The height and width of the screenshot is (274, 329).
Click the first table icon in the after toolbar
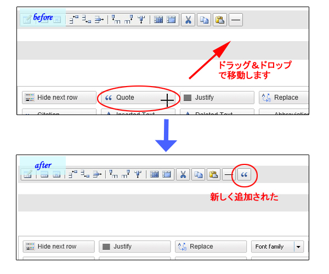154,175
